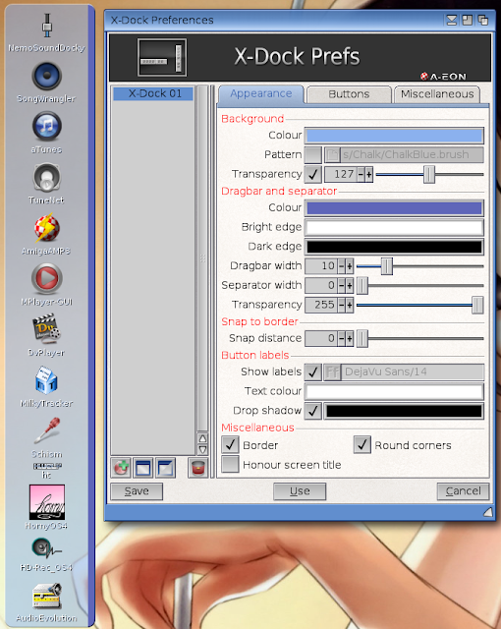Click the Separator width slider knob
The image size is (501, 629).
pyautogui.click(x=362, y=286)
